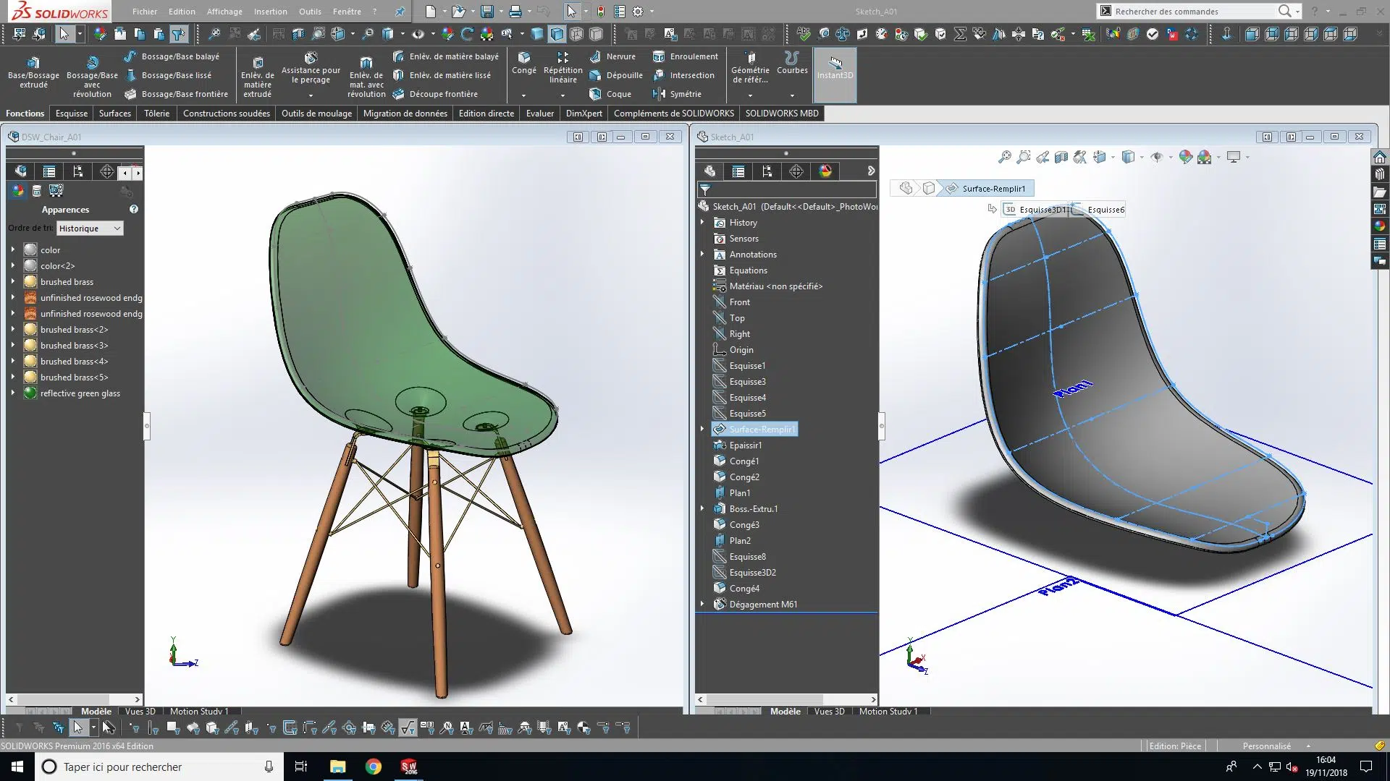Select the Symétrie mirror tool

676,94
